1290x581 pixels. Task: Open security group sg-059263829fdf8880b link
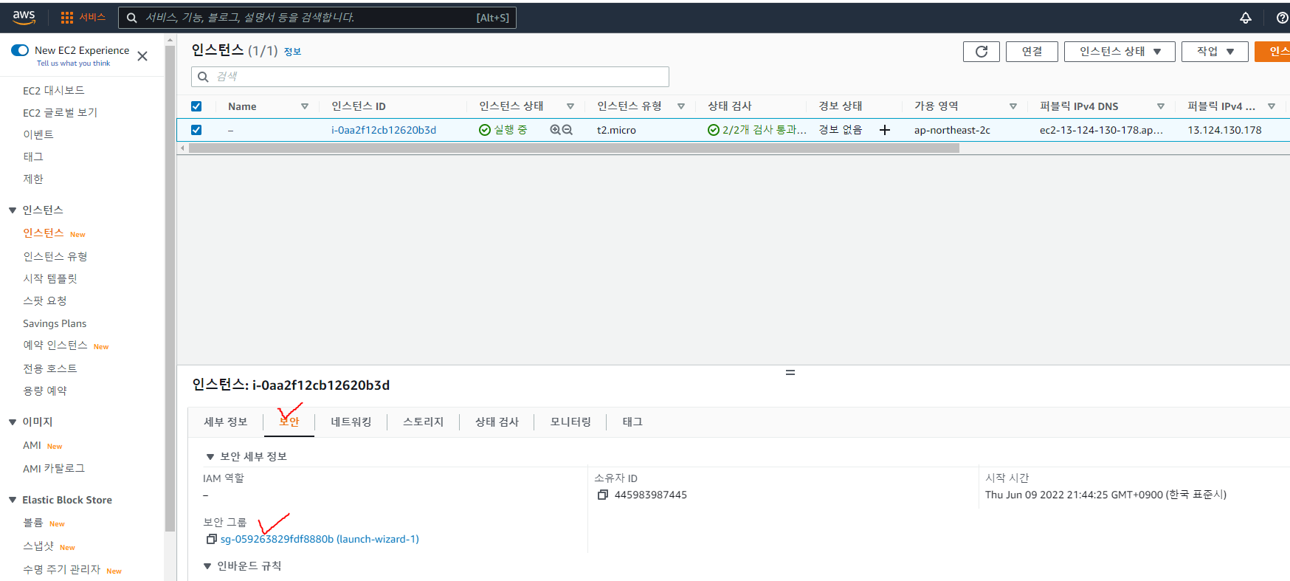point(320,539)
